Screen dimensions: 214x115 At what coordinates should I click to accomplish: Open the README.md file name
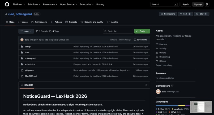click(31, 76)
